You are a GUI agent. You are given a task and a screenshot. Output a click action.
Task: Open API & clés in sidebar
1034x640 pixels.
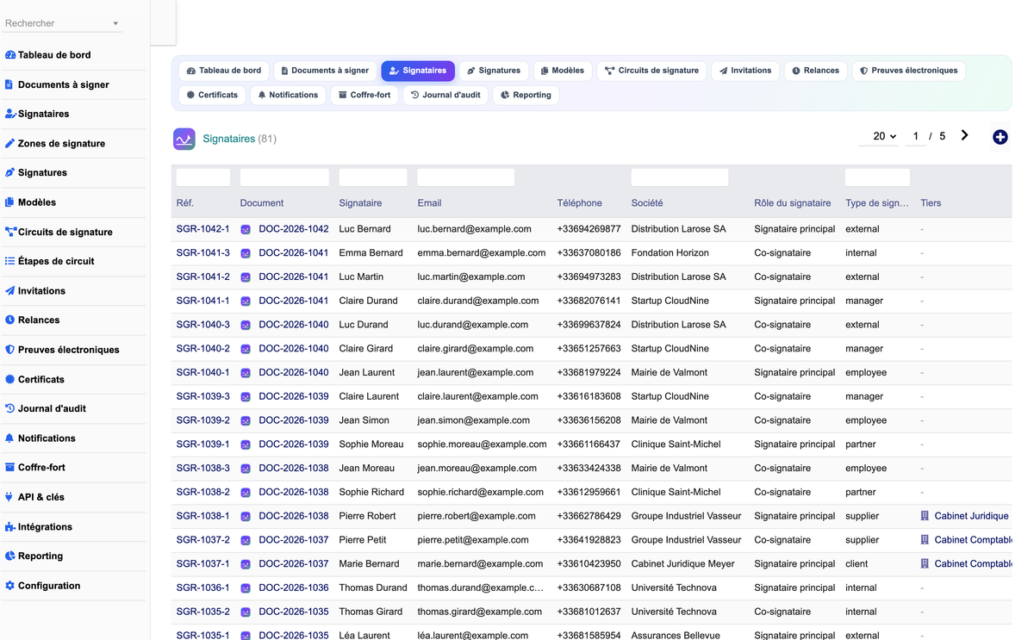34,497
